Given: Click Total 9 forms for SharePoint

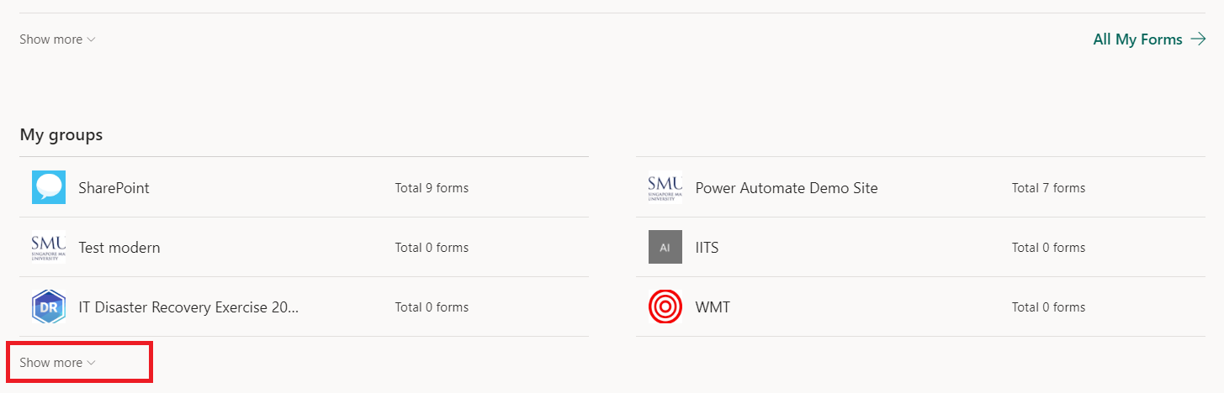Looking at the screenshot, I should point(432,188).
